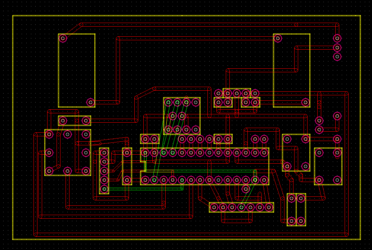Click the isolated pad just below the long DIP chip

coord(246,189)
